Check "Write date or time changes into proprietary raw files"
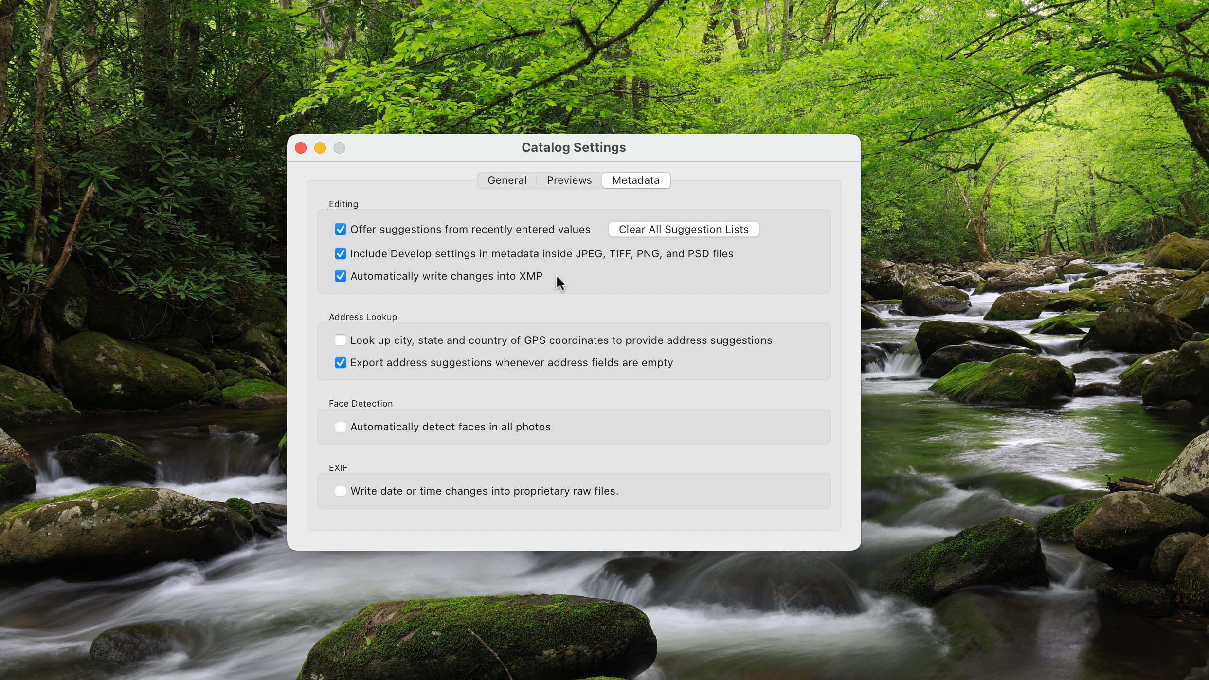1209x680 pixels. (340, 491)
